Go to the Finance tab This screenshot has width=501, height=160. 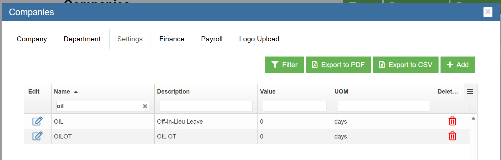pos(172,39)
